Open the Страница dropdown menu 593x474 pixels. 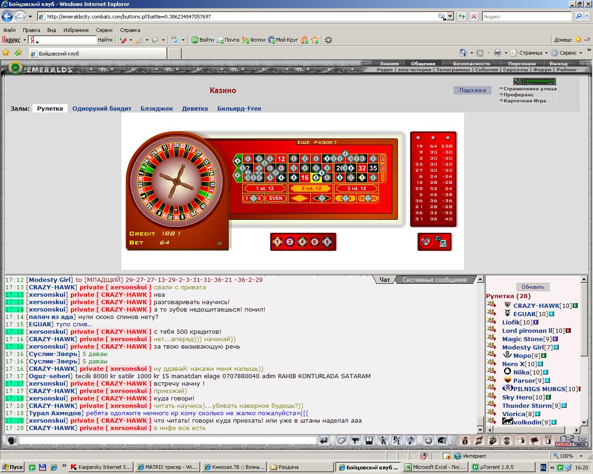pyautogui.click(x=530, y=53)
